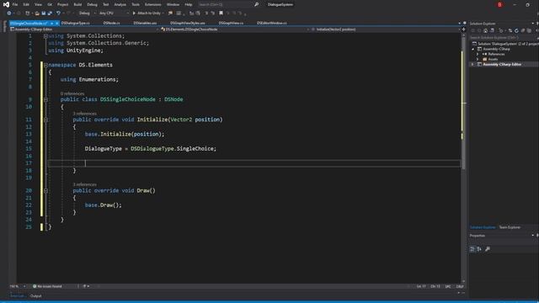The height and width of the screenshot is (303, 539).
Task: Click the Save All toolbar icon
Action: tap(50, 13)
